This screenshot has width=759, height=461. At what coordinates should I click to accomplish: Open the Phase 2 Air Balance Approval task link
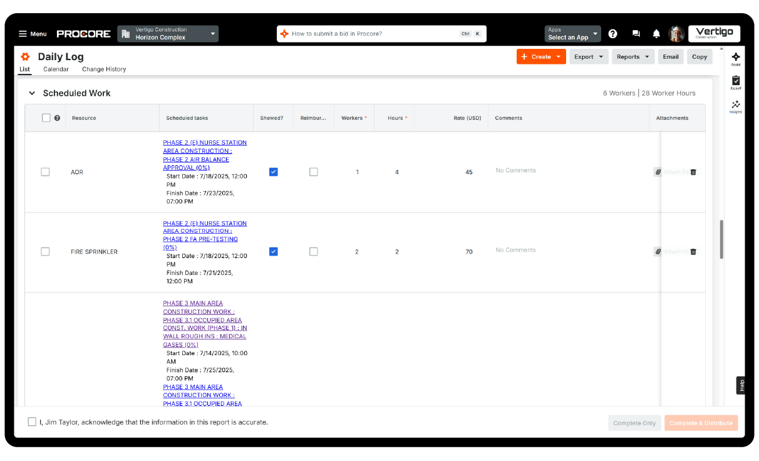(205, 155)
